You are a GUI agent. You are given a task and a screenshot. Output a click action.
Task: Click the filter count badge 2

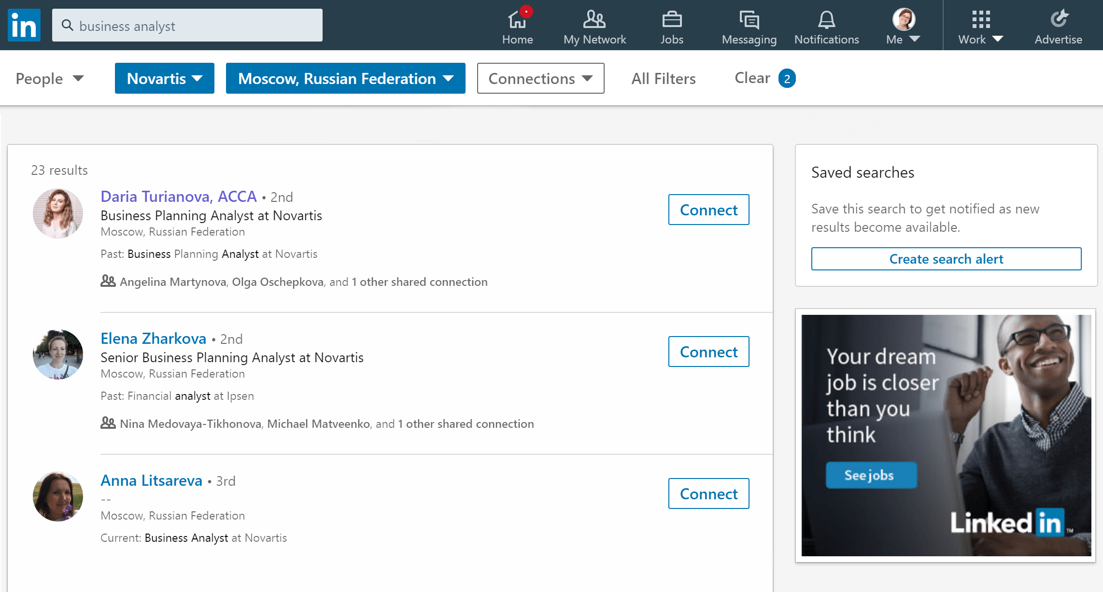[787, 78]
